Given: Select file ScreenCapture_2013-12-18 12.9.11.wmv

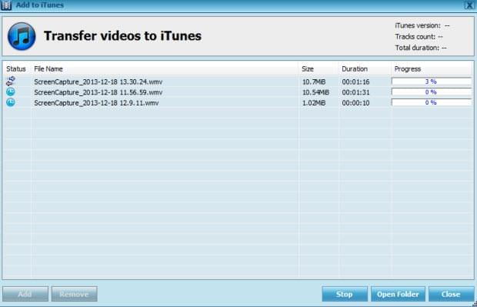Looking at the screenshot, I should 96,103.
